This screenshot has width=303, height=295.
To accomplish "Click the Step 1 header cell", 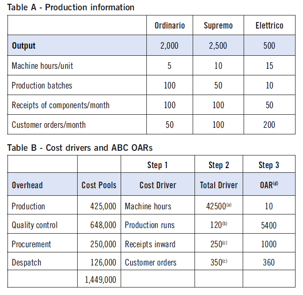I will [158, 165].
